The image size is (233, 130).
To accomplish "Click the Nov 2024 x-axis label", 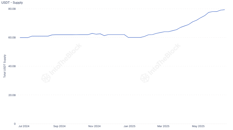I will click(94, 126).
